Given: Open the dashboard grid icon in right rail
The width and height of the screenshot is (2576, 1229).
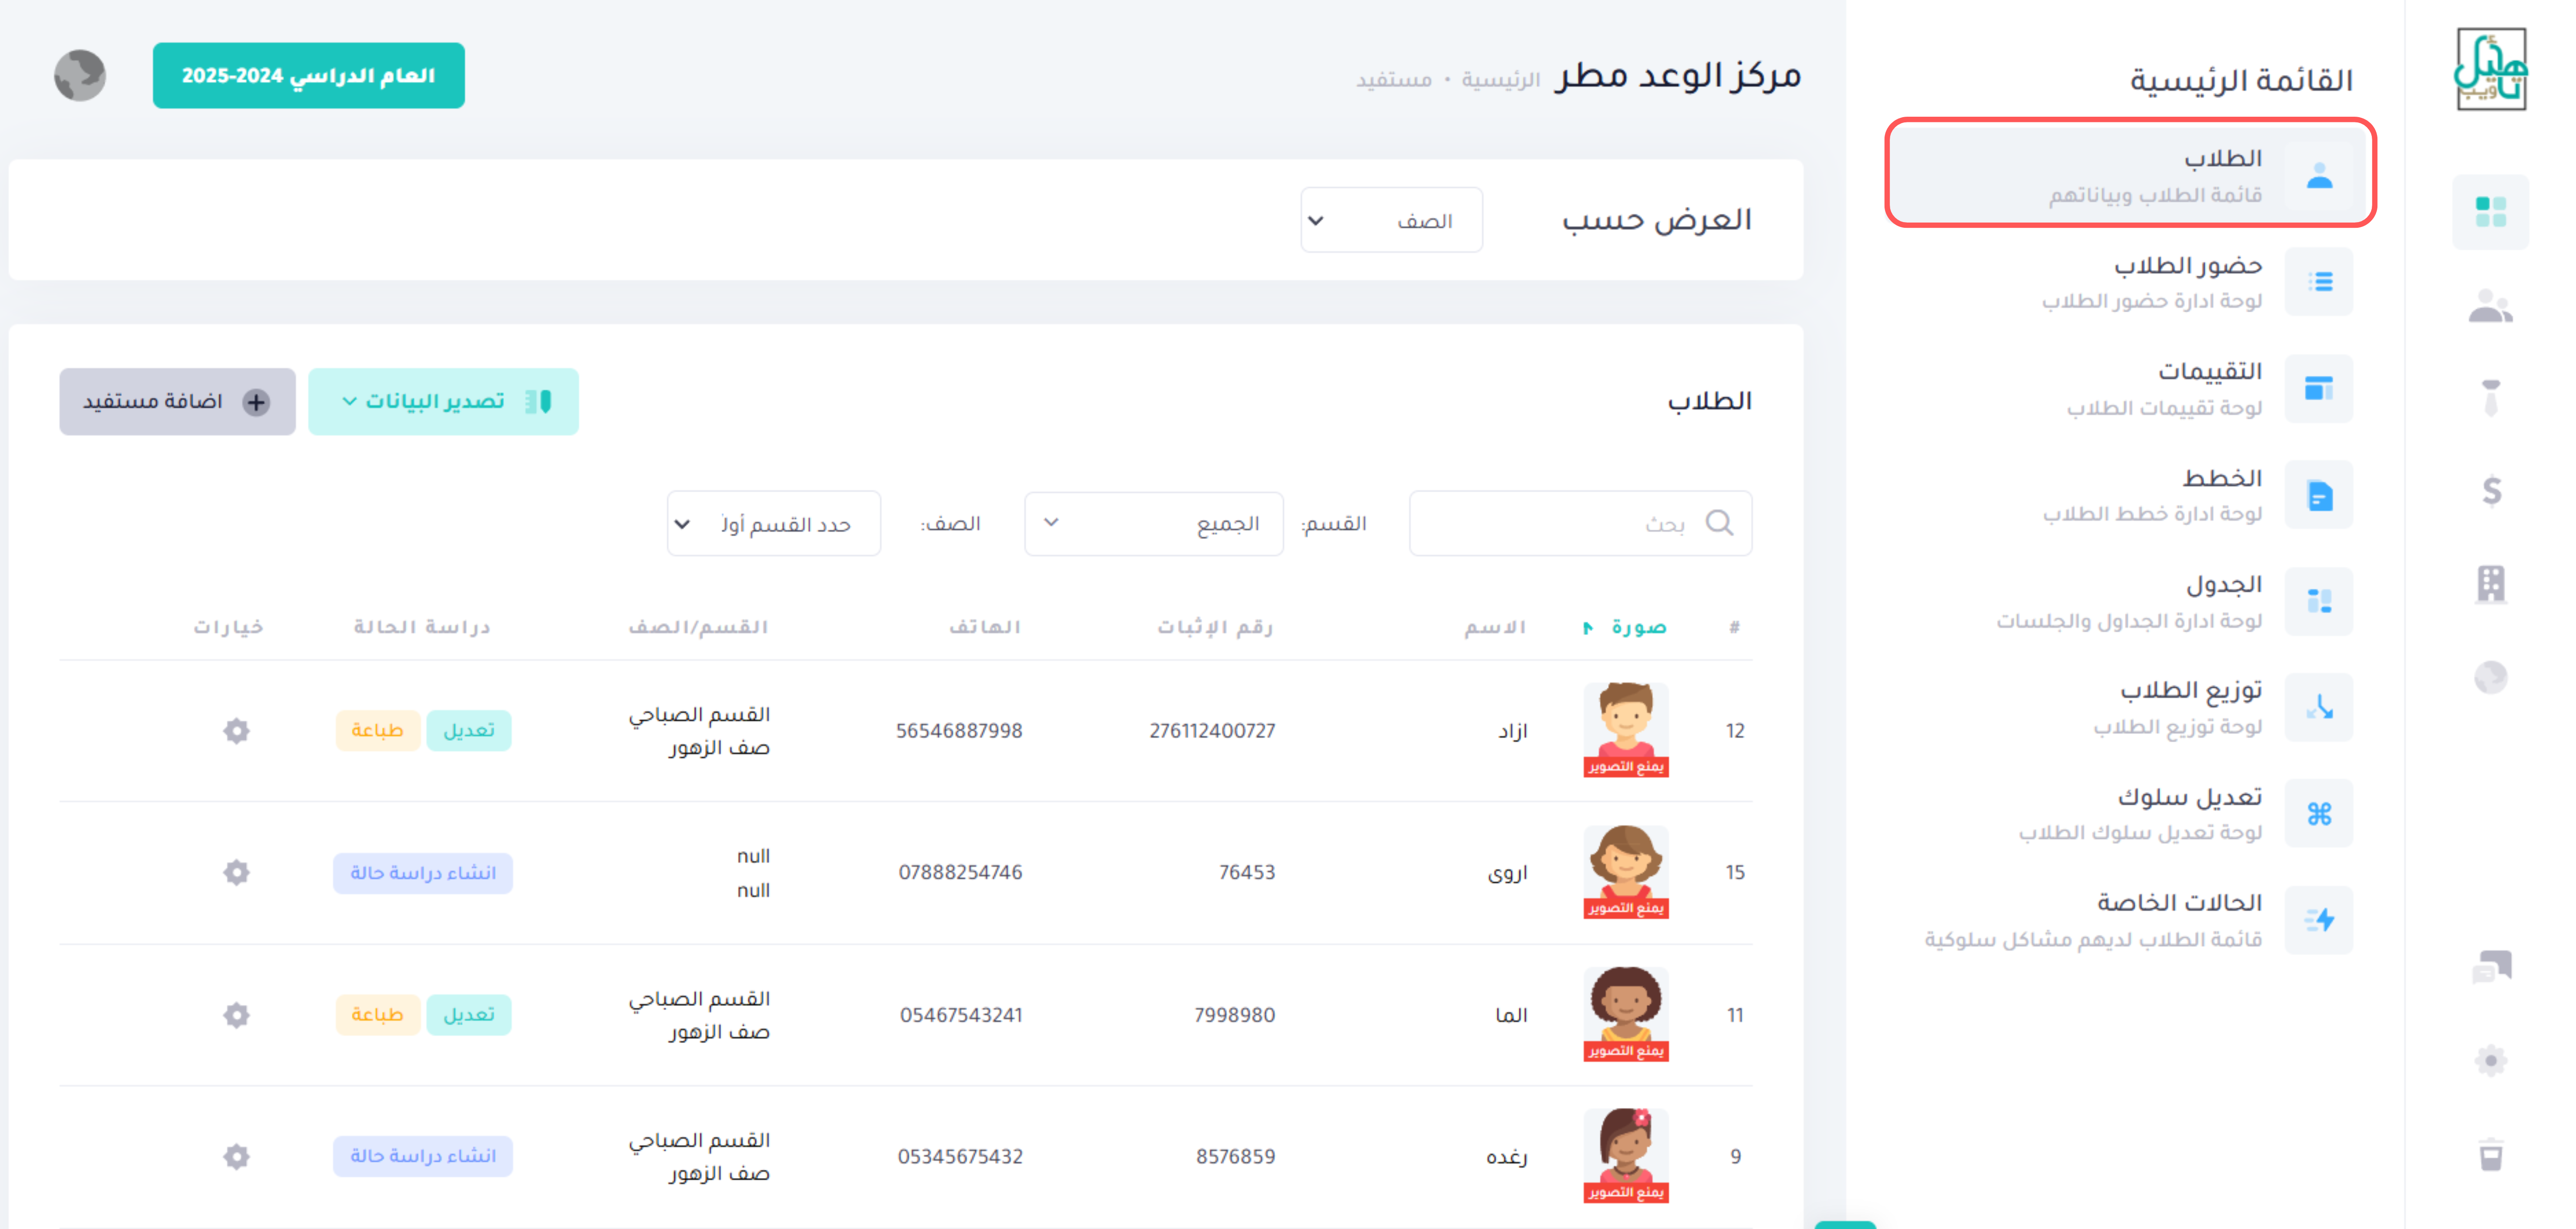Looking at the screenshot, I should click(x=2490, y=212).
